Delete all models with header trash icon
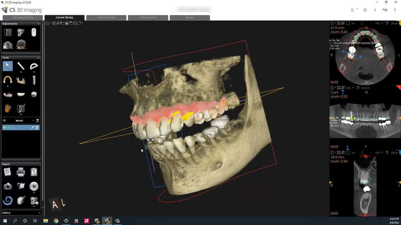Image resolution: width=401 pixels, height=225 pixels. (x=37, y=120)
